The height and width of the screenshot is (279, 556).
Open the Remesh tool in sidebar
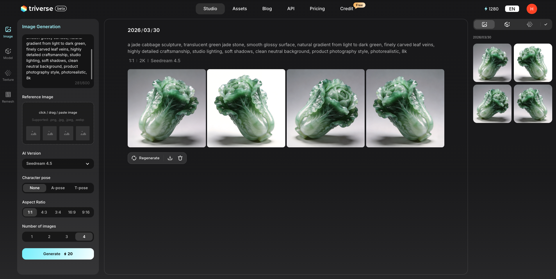coord(8,97)
